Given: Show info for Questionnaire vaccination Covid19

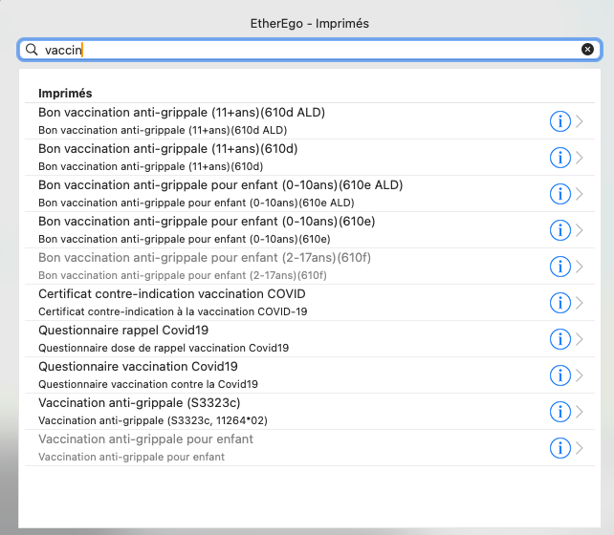Looking at the screenshot, I should point(559,375).
